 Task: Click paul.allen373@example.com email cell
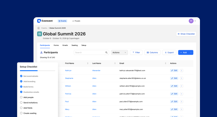pos(131,102)
